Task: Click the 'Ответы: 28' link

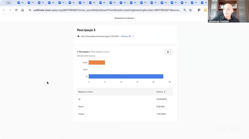Action: (x=126, y=36)
